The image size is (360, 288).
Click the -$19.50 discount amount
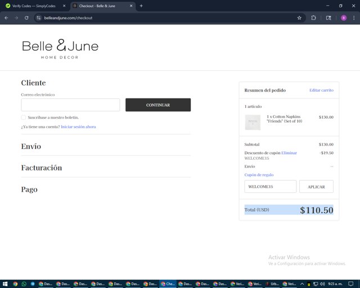[x=326, y=153]
